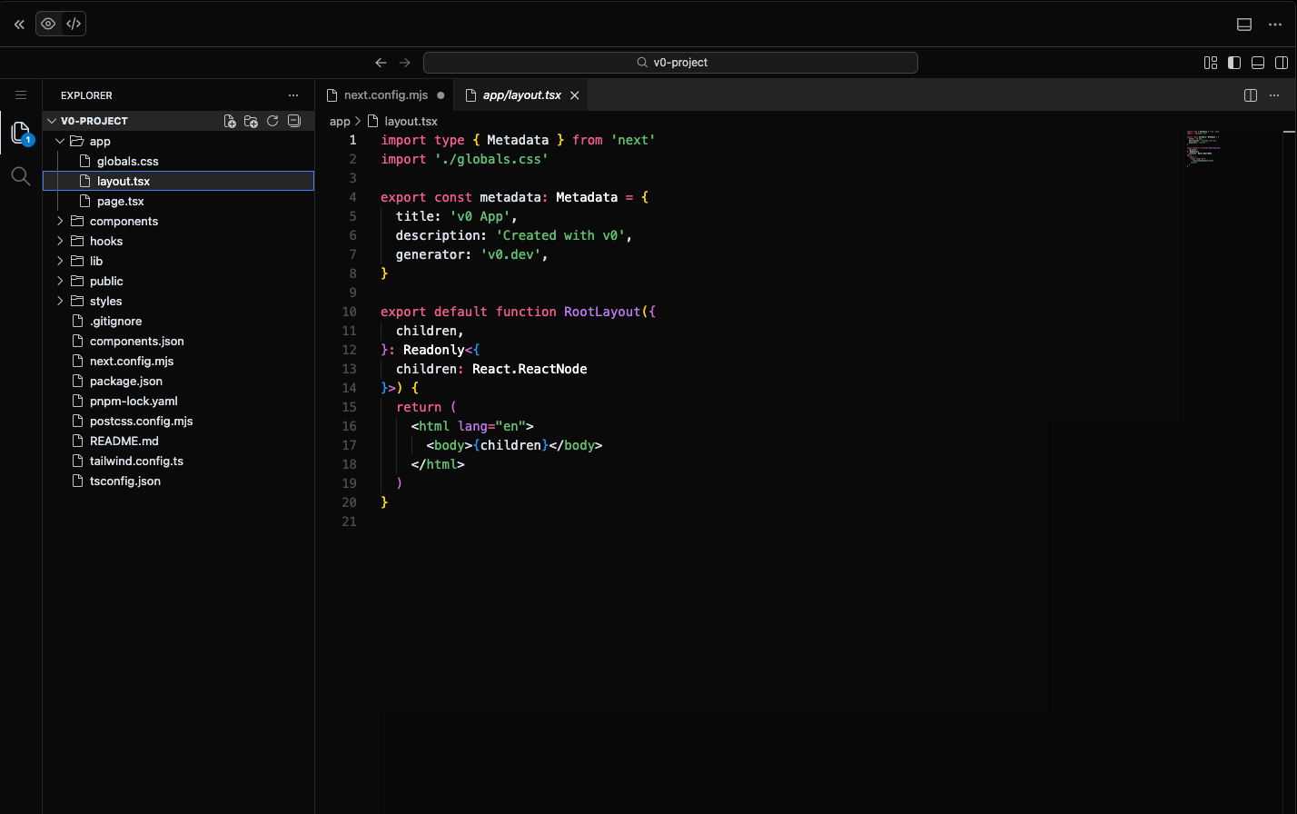Switch to the preview eye view

48,25
